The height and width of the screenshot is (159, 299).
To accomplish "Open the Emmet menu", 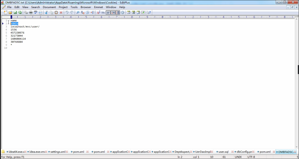I will coord(98,7).
